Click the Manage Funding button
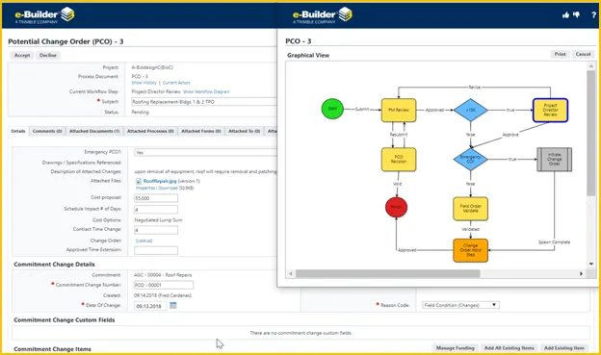Viewport: 601px width, 355px height. (x=455, y=348)
